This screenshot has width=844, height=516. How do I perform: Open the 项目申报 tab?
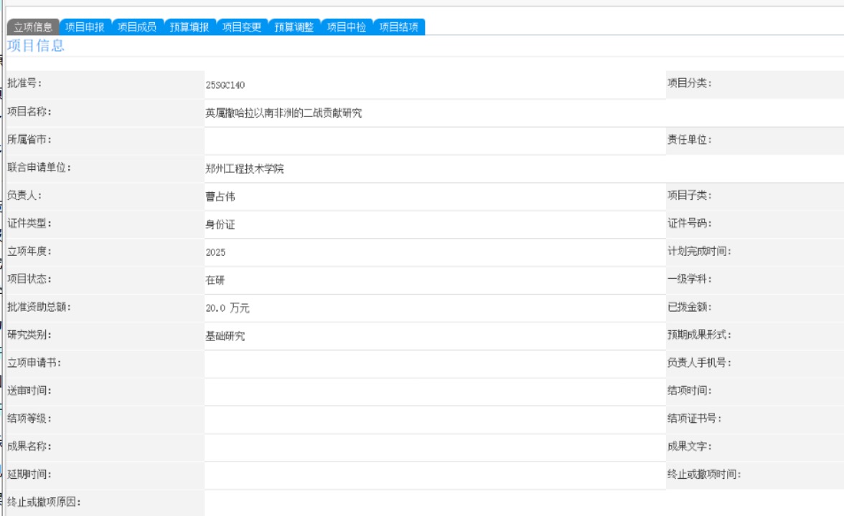tap(85, 27)
